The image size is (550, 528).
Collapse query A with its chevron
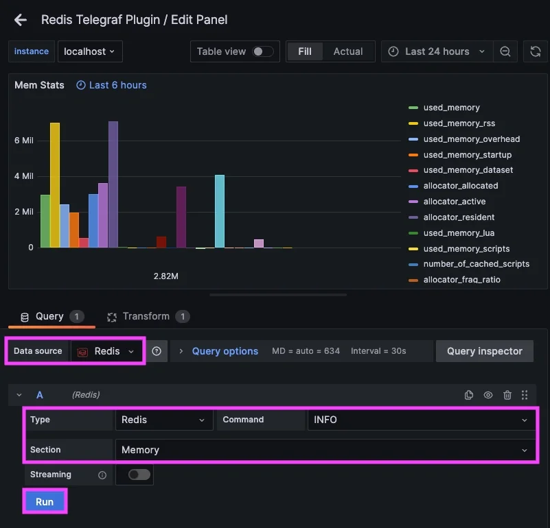[18, 395]
